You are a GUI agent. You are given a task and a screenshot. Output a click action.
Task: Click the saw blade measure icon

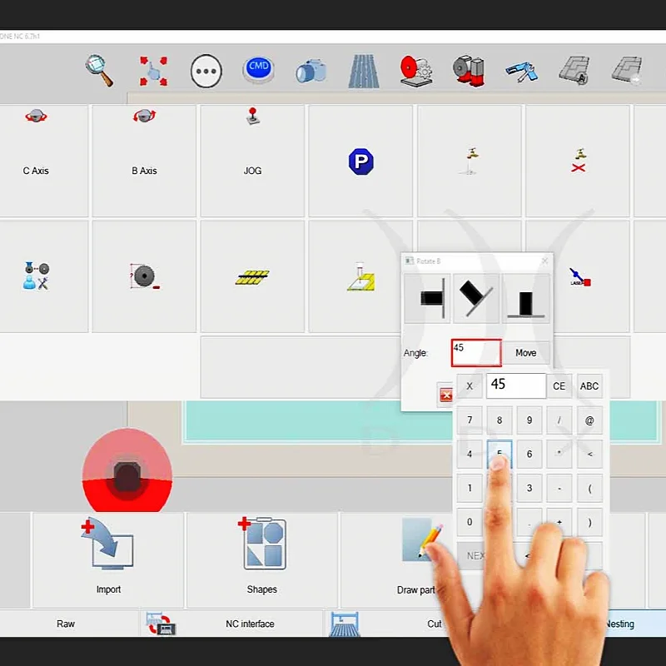[x=144, y=276]
